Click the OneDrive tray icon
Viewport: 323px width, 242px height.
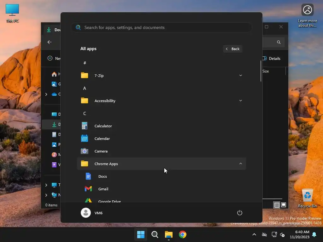tap(264, 234)
